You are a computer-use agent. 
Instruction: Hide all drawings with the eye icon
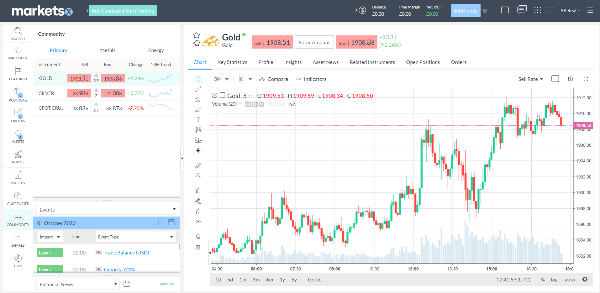[x=198, y=222]
